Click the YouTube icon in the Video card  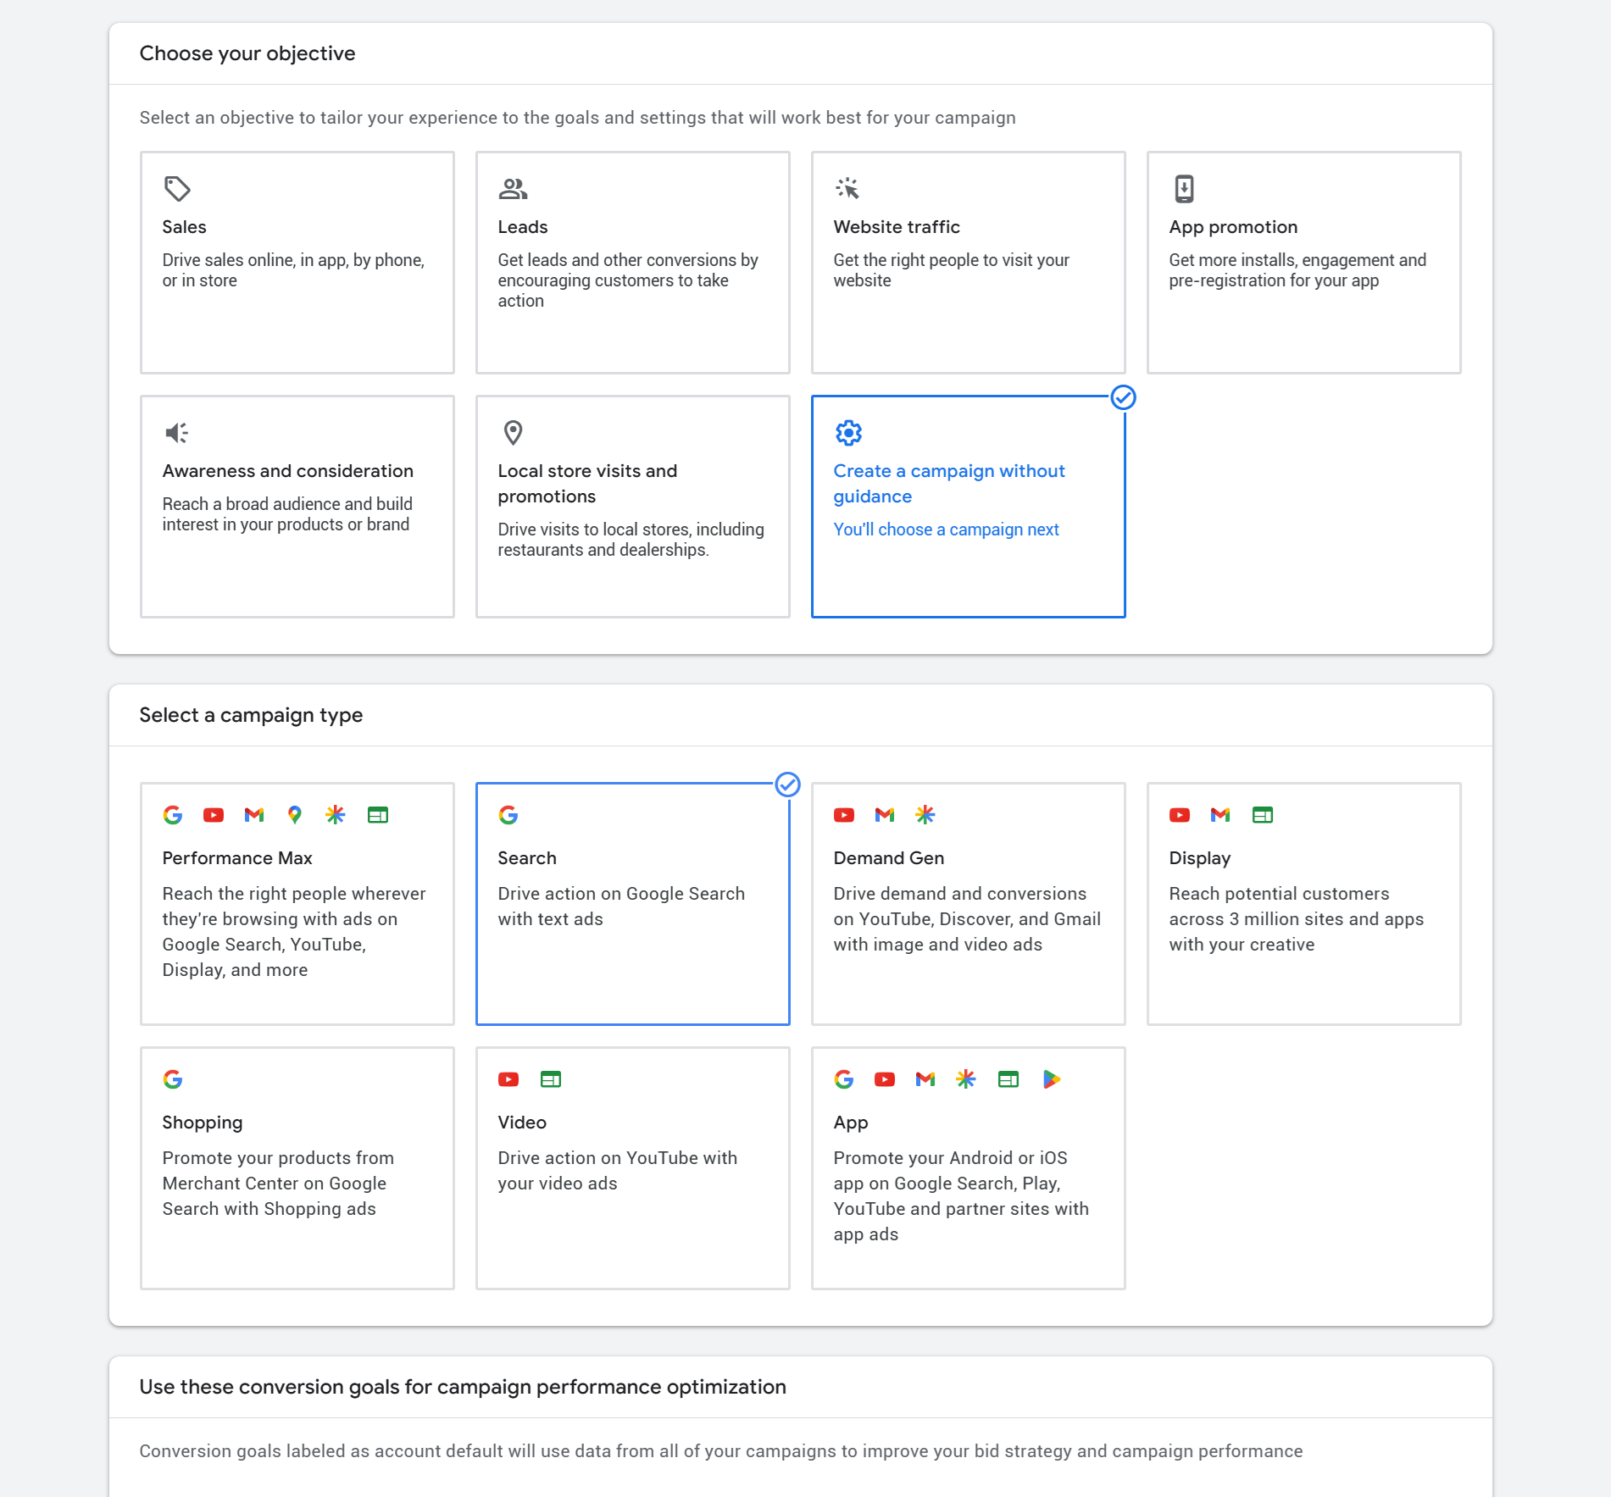click(508, 1079)
